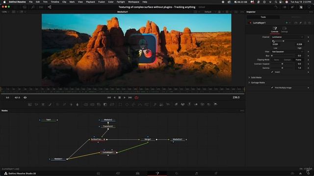Open the Inspector three-dot options menu

[x=311, y=12]
